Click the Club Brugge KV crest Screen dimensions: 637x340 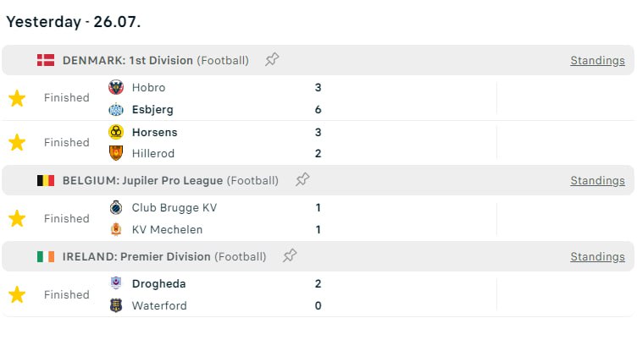116,207
